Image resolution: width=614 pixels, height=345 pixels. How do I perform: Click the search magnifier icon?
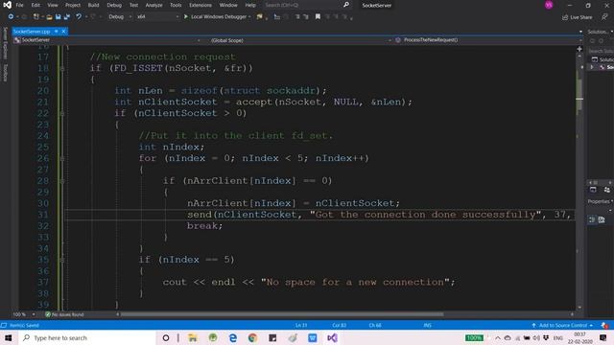point(346,5)
